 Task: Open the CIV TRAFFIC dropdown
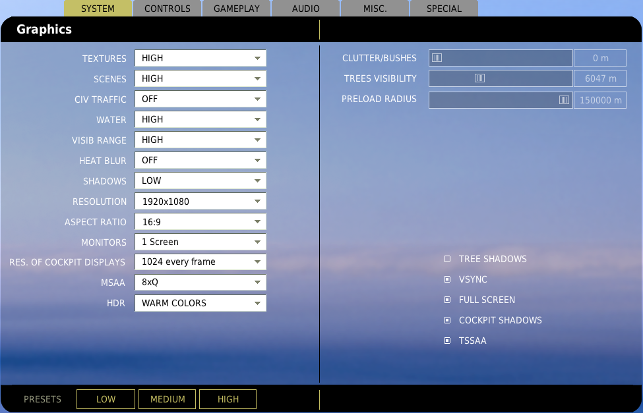click(x=200, y=99)
